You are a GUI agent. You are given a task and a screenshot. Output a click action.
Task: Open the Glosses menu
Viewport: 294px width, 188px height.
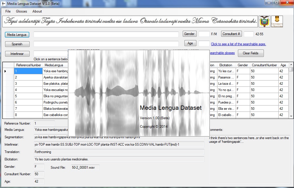22,11
